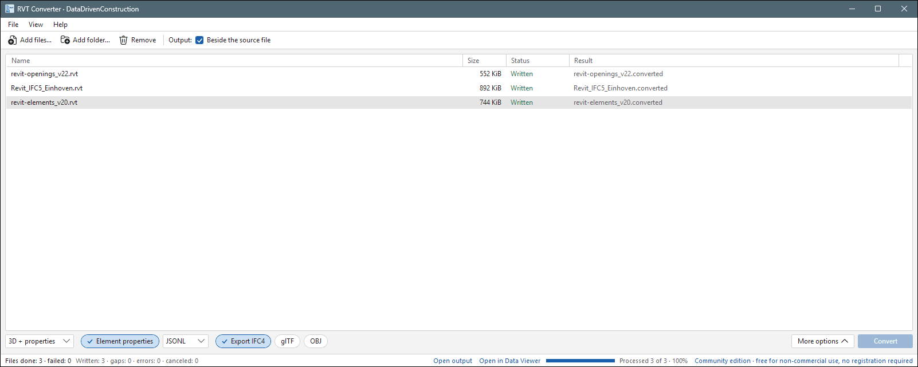Image resolution: width=918 pixels, height=367 pixels.
Task: Select the Revit_IFC5_Einhoven.rvt row
Action: pyautogui.click(x=458, y=88)
